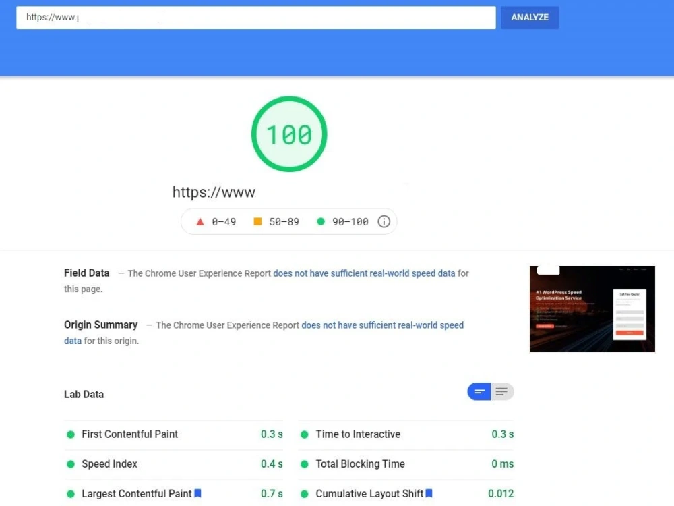Viewport: 674px width, 506px height.
Task: Click the 0.3 s Time to Interactive value
Action: [503, 434]
